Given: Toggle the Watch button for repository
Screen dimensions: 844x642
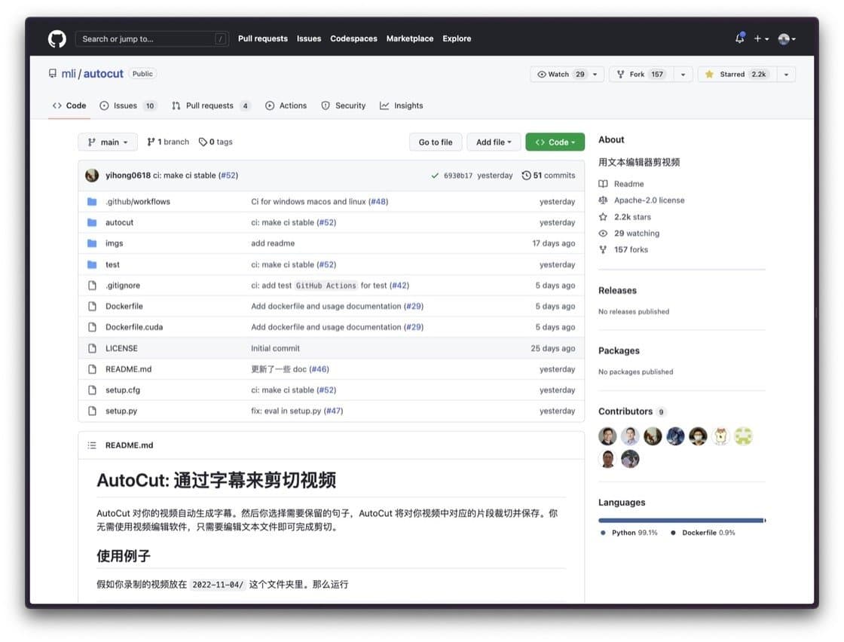Looking at the screenshot, I should pos(560,75).
